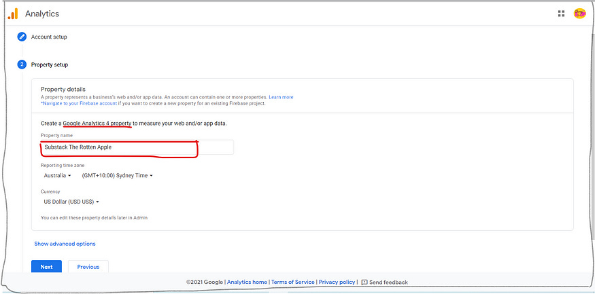This screenshot has width=595, height=294.
Task: Click the ©2021 Google footer text
Action: pyautogui.click(x=205, y=282)
